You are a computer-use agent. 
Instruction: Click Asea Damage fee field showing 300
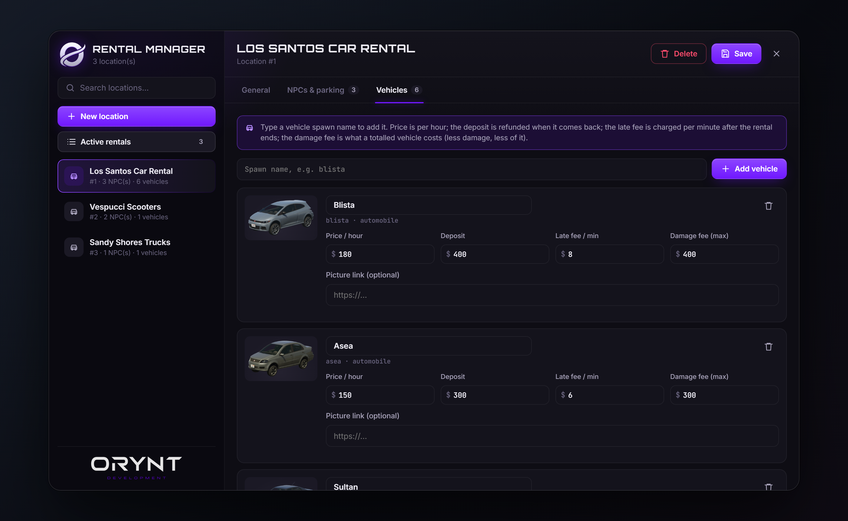coord(724,395)
